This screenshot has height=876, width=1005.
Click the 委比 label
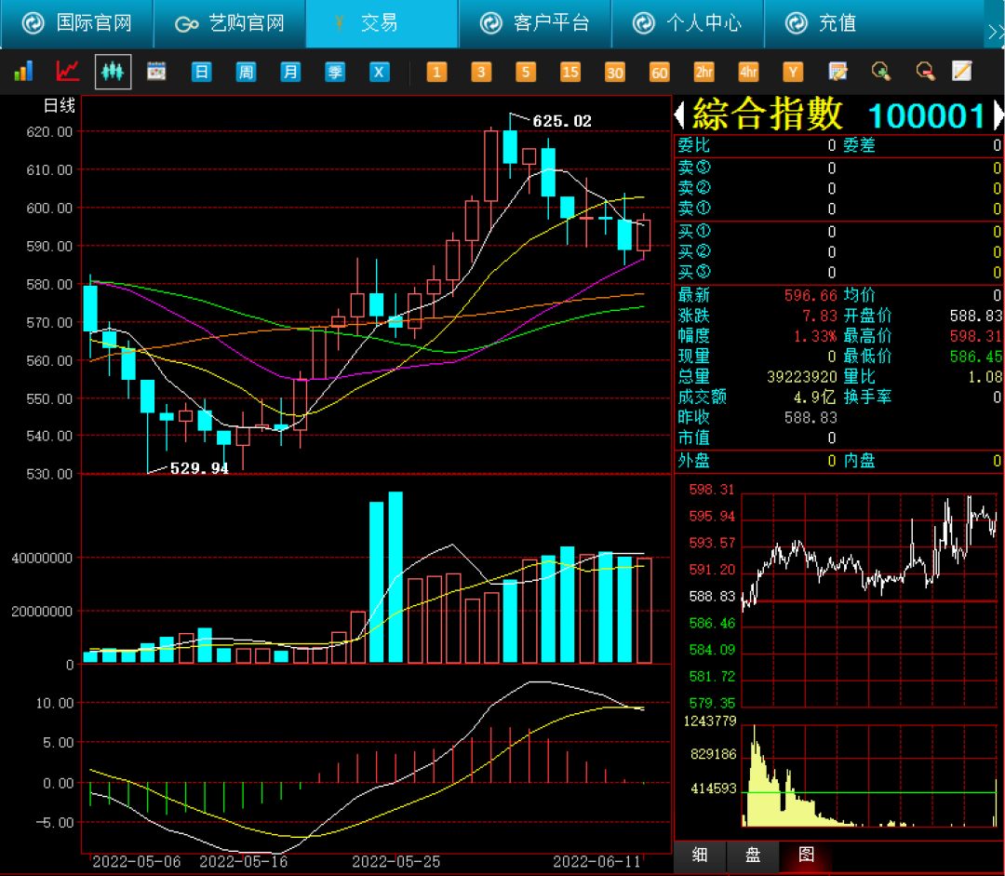[694, 145]
